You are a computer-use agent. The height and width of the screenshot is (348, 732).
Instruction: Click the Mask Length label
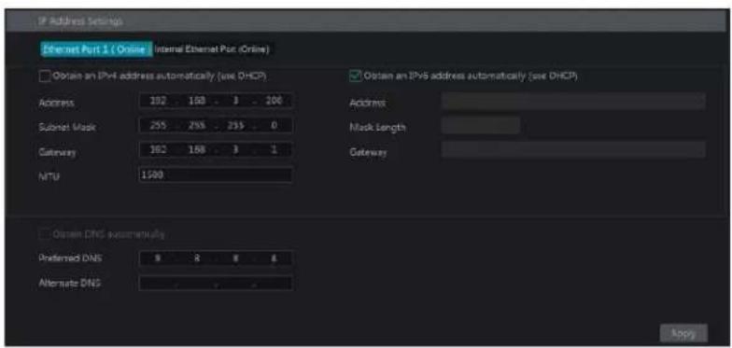pos(377,127)
